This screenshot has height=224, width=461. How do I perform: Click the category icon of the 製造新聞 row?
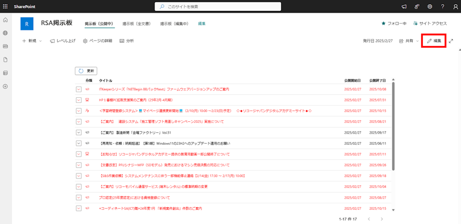(87, 132)
